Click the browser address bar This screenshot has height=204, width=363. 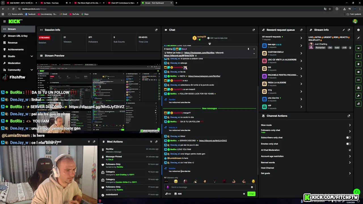point(170,9)
